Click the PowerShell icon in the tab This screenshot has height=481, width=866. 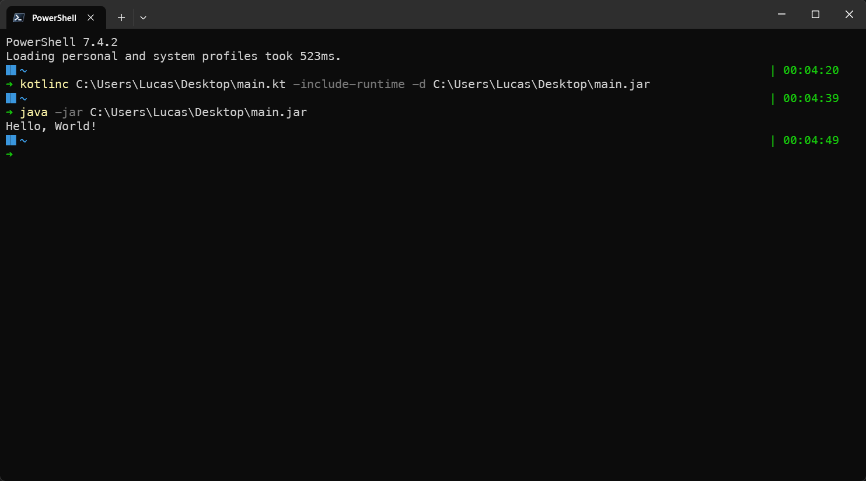(x=19, y=18)
